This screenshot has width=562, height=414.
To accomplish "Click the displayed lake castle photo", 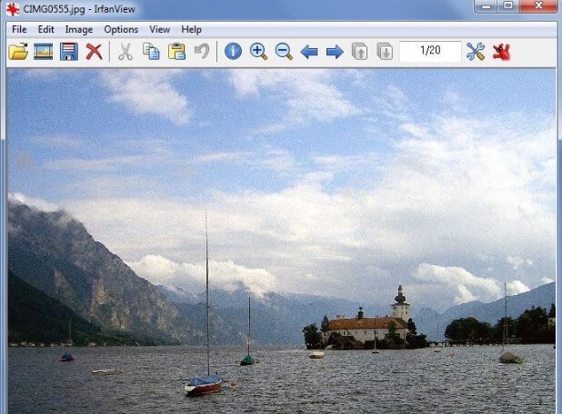I will [281, 241].
